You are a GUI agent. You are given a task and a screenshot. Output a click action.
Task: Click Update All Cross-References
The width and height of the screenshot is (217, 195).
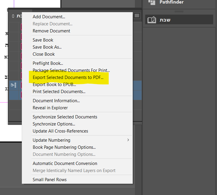77,131
